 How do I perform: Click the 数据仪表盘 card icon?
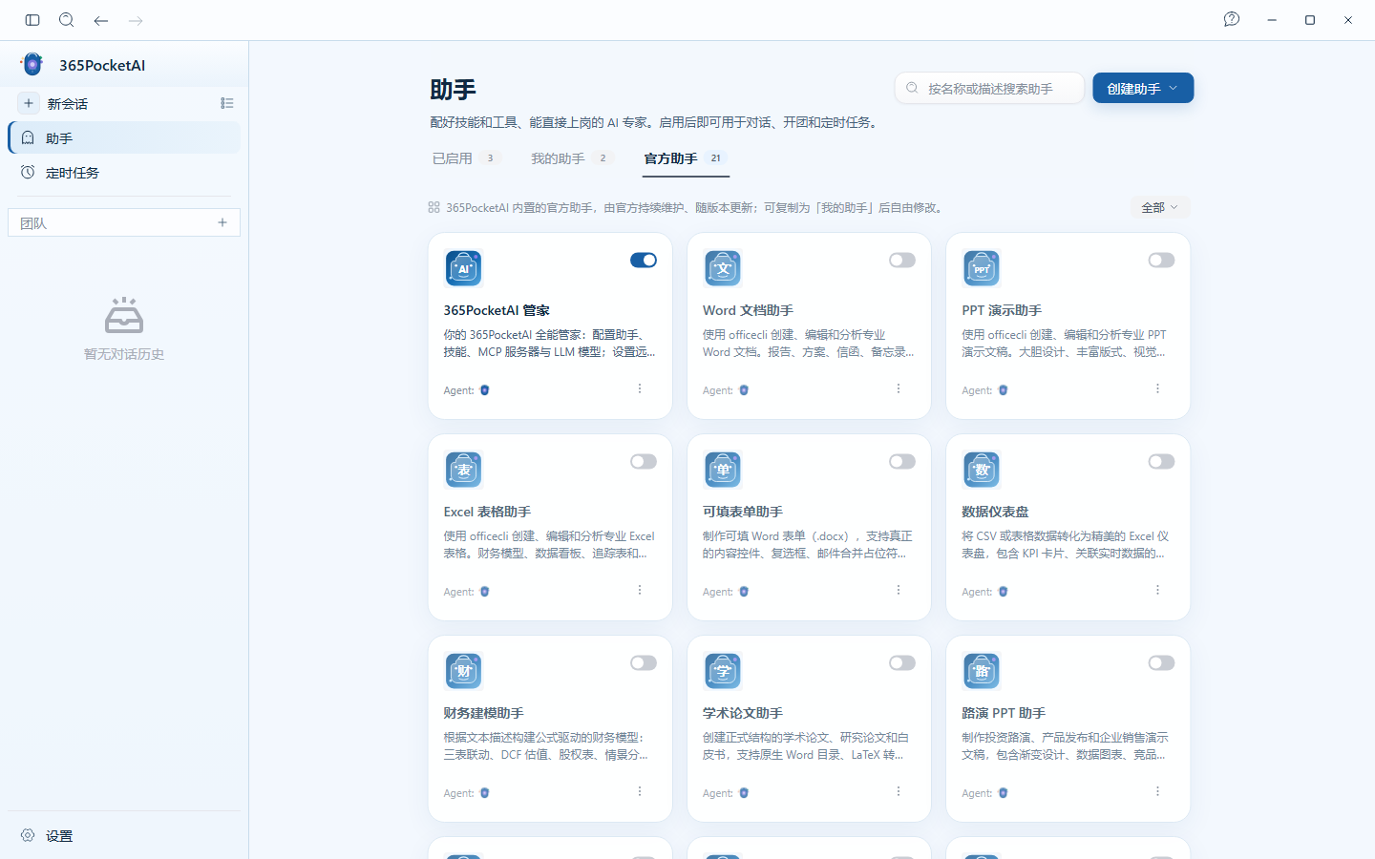tap(982, 470)
